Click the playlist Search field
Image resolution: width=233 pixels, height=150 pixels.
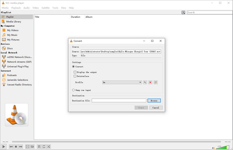(x=210, y=12)
